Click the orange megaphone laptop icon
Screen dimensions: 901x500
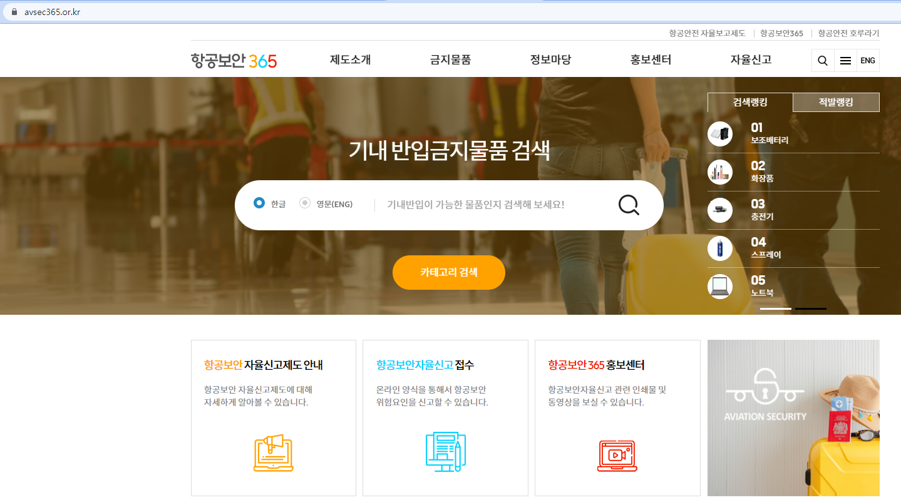274,452
